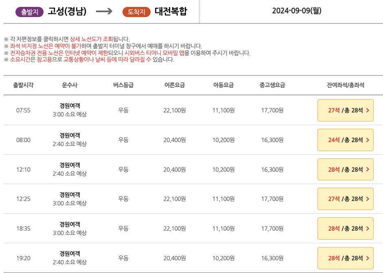Viewport: 383px width, 273px height.
Task: Expand the chevron on the 19:20 seat button
Action: pos(368,258)
